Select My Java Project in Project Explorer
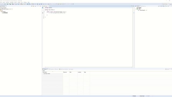 coord(3,8)
